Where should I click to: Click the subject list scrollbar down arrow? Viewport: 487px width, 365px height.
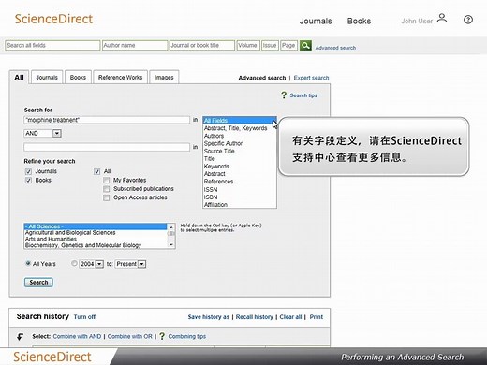pyautogui.click(x=171, y=245)
